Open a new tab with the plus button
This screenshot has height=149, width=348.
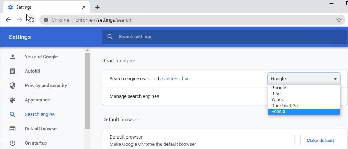pyautogui.click(x=98, y=7)
